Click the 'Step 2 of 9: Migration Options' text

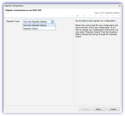coord(107,13)
